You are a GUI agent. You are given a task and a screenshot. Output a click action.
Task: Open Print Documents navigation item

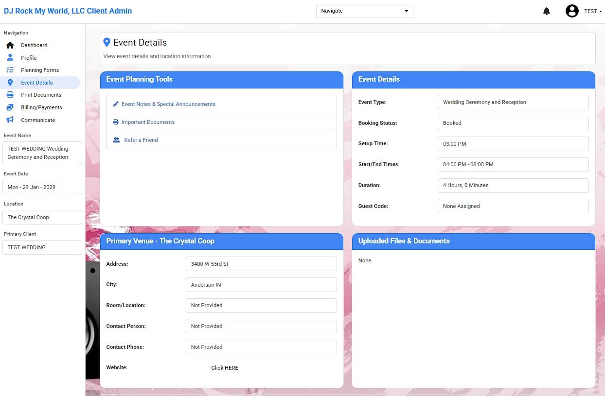[41, 95]
